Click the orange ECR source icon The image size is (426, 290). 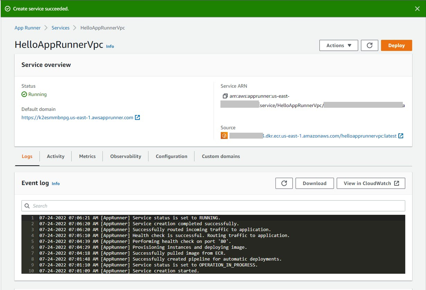coord(224,136)
